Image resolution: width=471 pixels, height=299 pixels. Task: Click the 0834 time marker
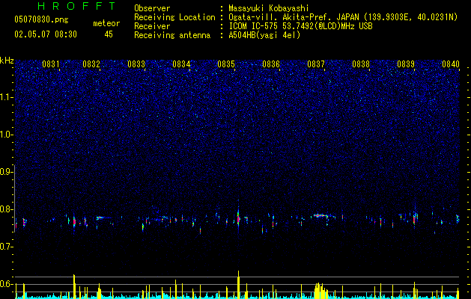click(x=181, y=64)
